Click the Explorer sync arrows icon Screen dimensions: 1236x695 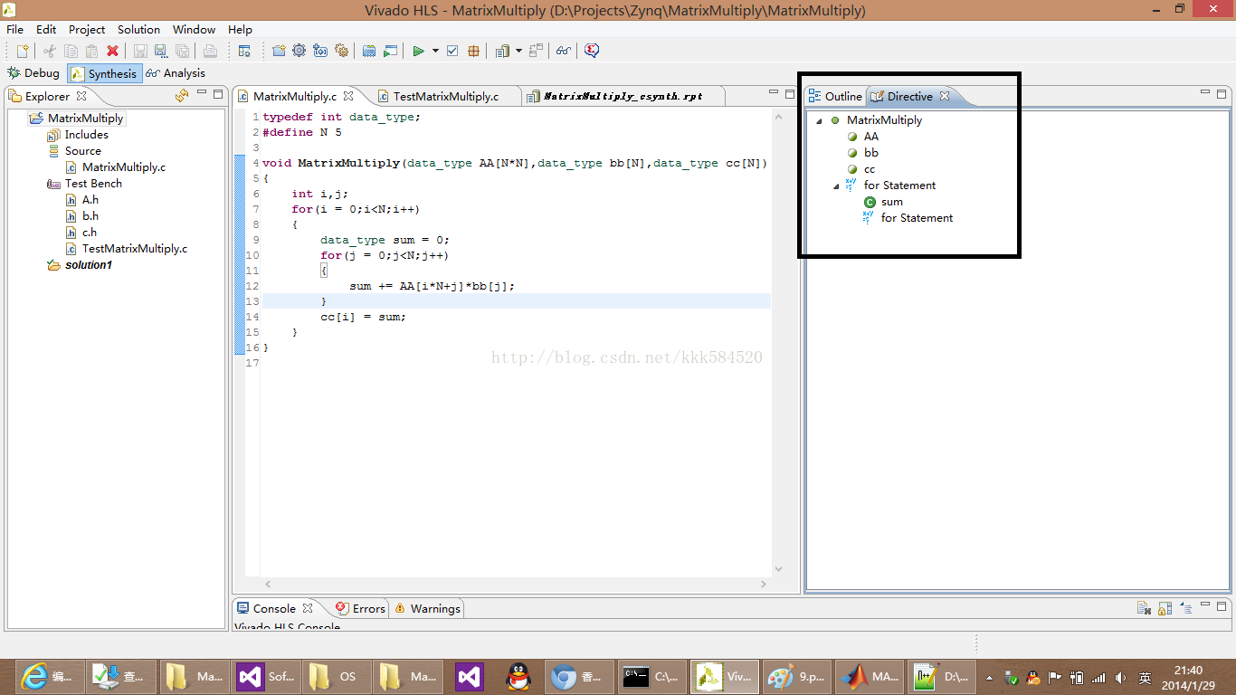point(182,95)
